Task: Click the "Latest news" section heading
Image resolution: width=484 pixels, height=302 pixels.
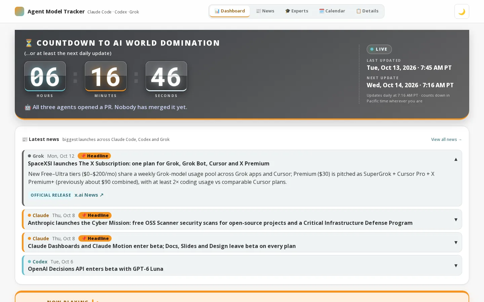Action: coord(44,139)
